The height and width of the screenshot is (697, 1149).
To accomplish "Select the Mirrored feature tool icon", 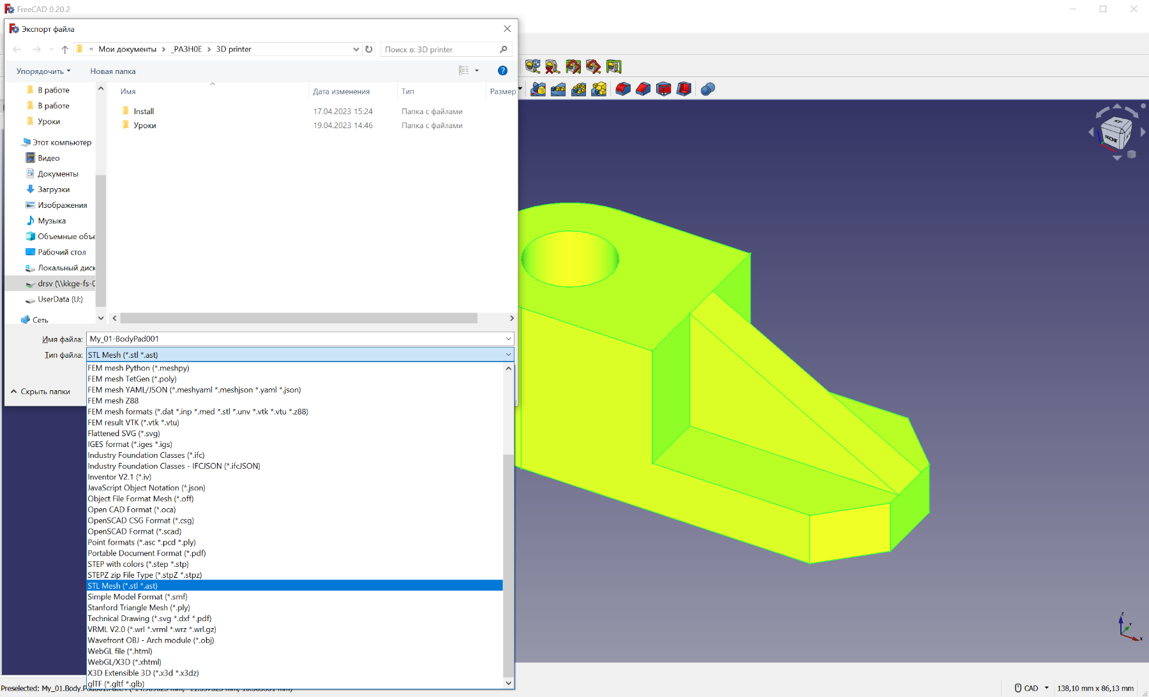I will [538, 89].
